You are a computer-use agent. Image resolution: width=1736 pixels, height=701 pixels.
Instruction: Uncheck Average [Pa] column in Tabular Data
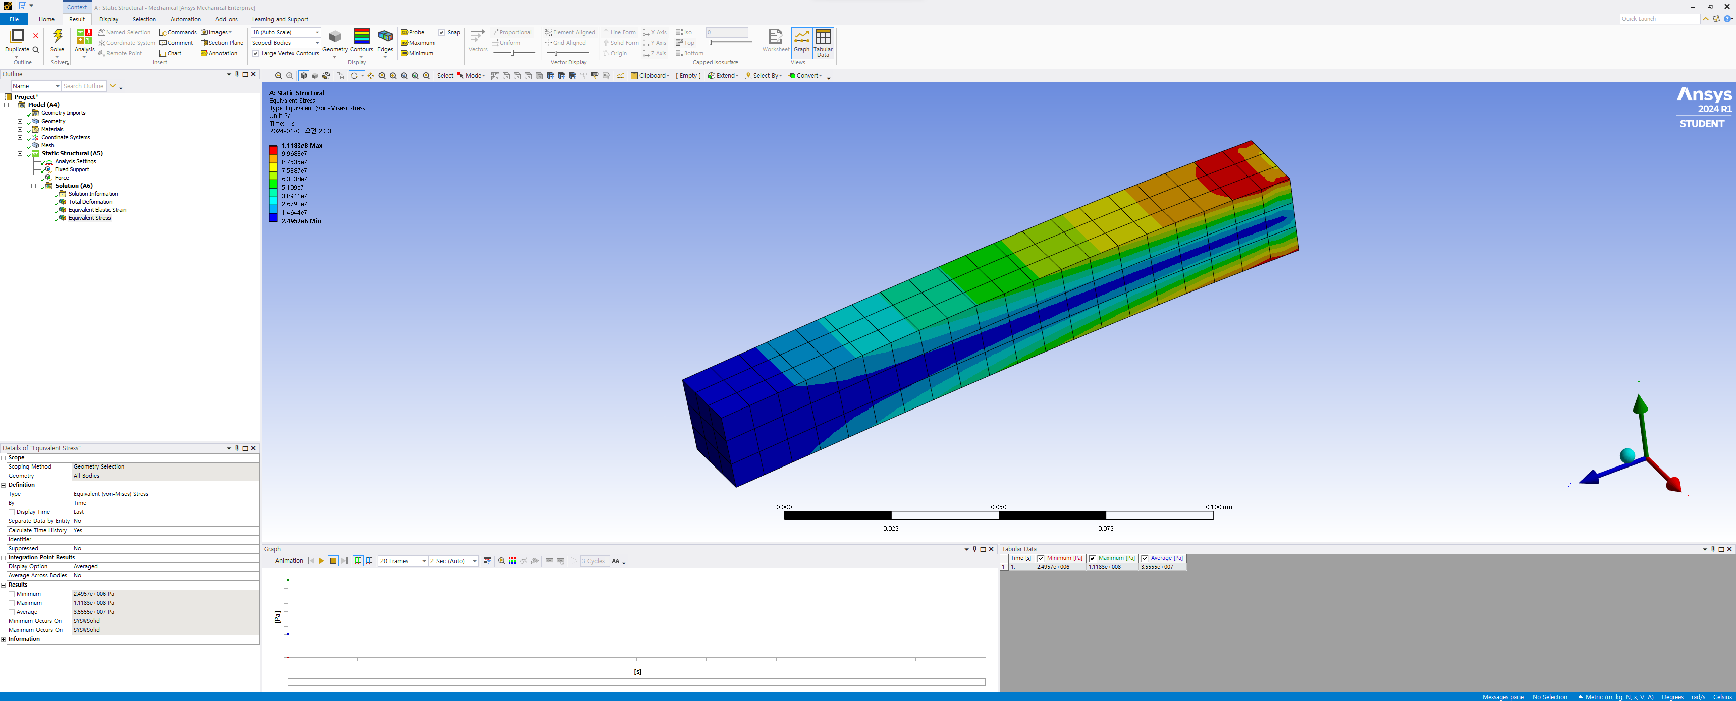1145,558
